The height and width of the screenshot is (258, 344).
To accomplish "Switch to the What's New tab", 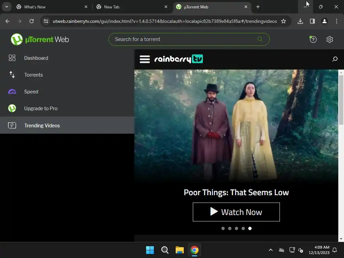I will tap(52, 7).
